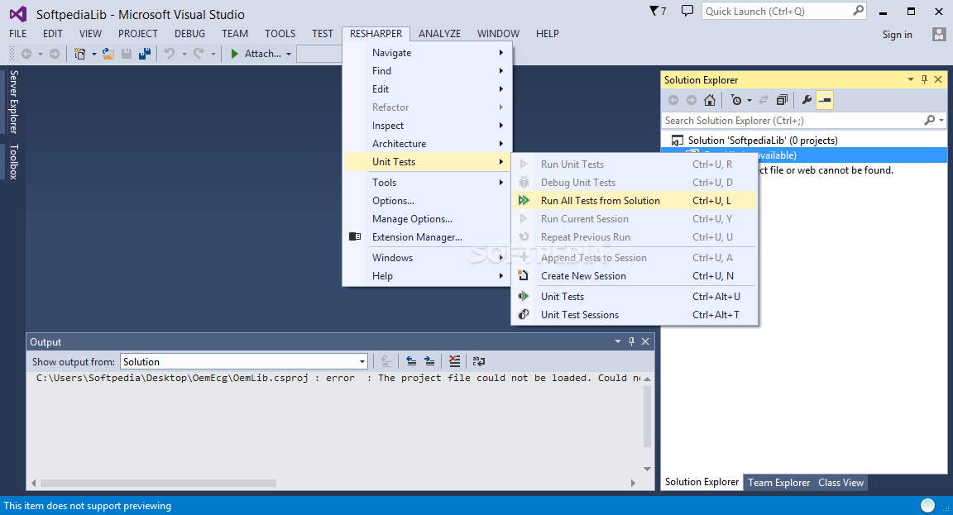Click the OemLib.csproj error output line

338,378
